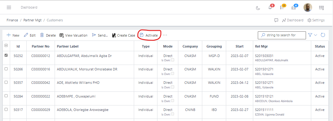Open the more actions ellipsis menu
Viewport: 333px width, 121px height.
tap(165, 35)
